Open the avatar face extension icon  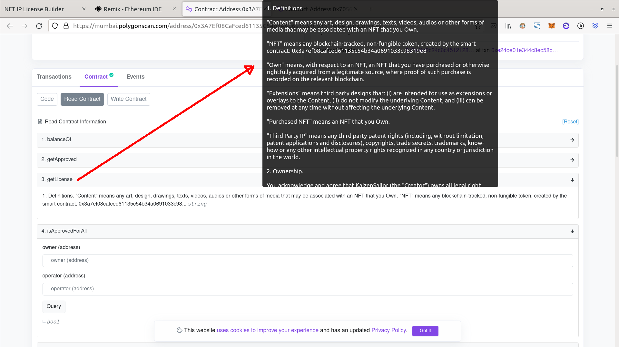[523, 26]
